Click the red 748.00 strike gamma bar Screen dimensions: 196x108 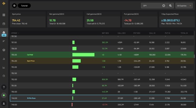pos(72,105)
